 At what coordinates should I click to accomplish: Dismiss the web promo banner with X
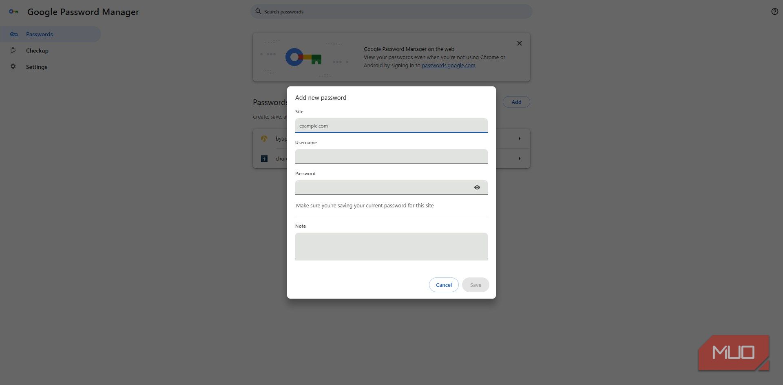pyautogui.click(x=519, y=43)
